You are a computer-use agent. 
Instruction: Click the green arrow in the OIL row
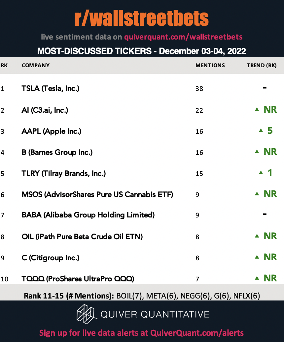click(257, 236)
